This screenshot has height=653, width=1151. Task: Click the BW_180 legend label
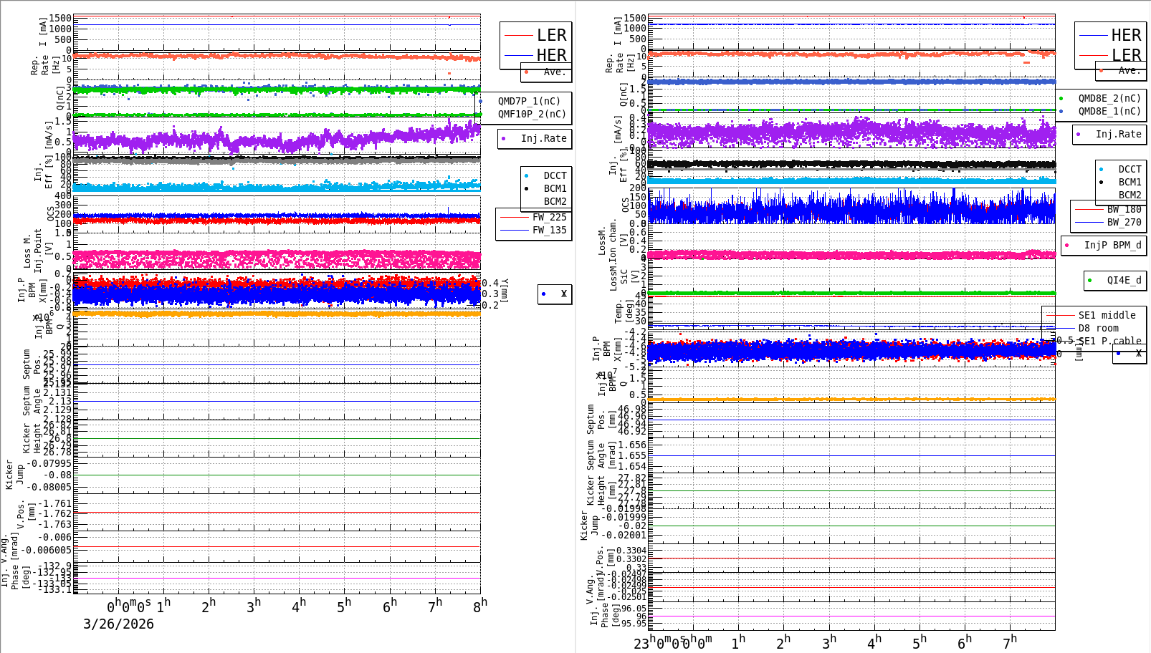coord(1124,209)
